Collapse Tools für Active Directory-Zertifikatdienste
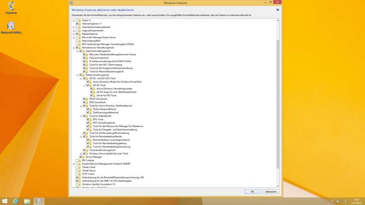365x205 pixels. (81, 106)
